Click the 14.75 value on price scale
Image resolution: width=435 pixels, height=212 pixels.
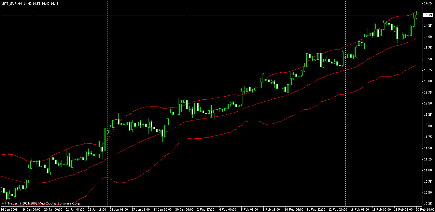coord(427,3)
